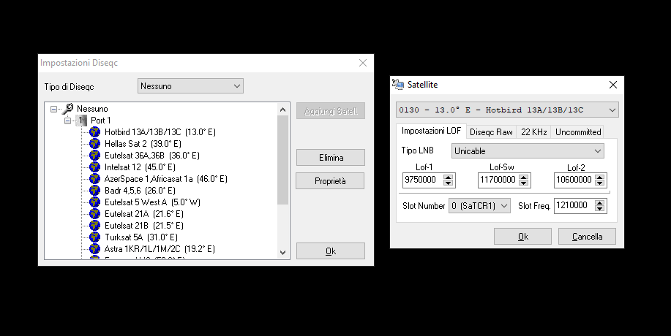Open the Tipo di Diseqc dropdown
The height and width of the screenshot is (336, 671).
pos(190,85)
